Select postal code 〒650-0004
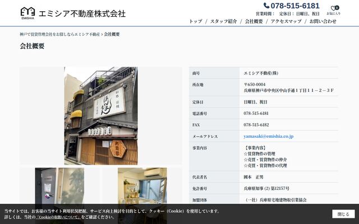 (255, 85)
